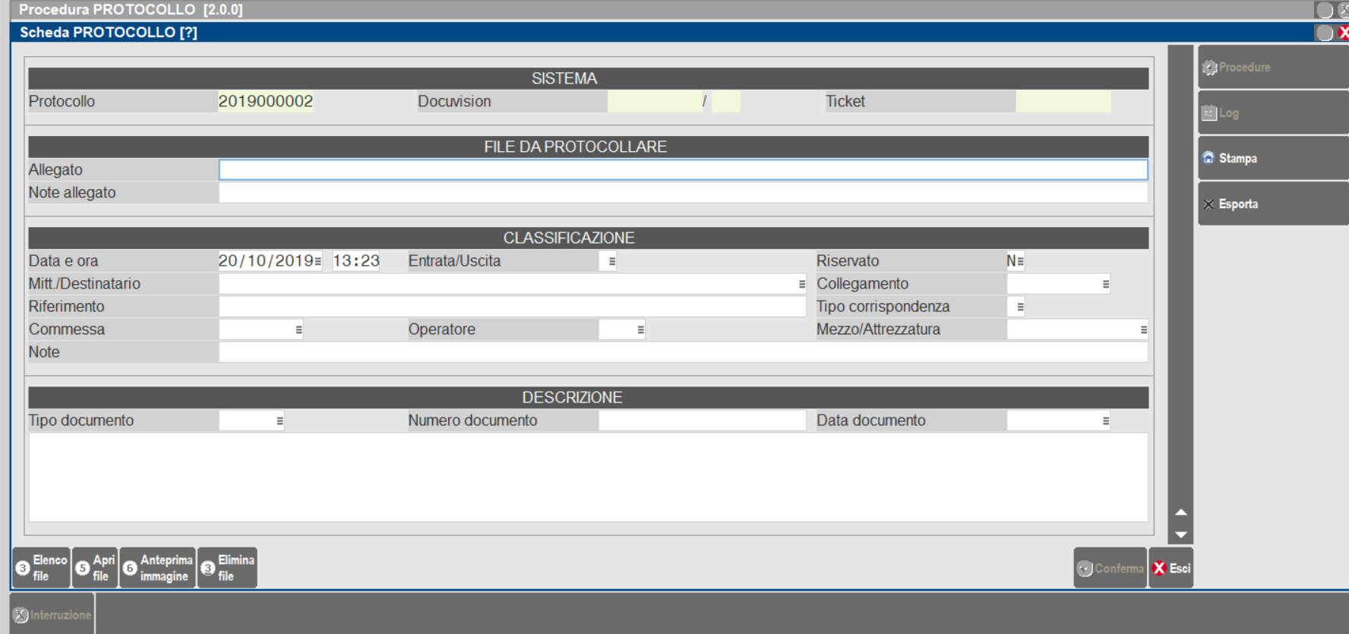The image size is (1349, 634).
Task: Open the Log side button
Action: tap(1272, 113)
